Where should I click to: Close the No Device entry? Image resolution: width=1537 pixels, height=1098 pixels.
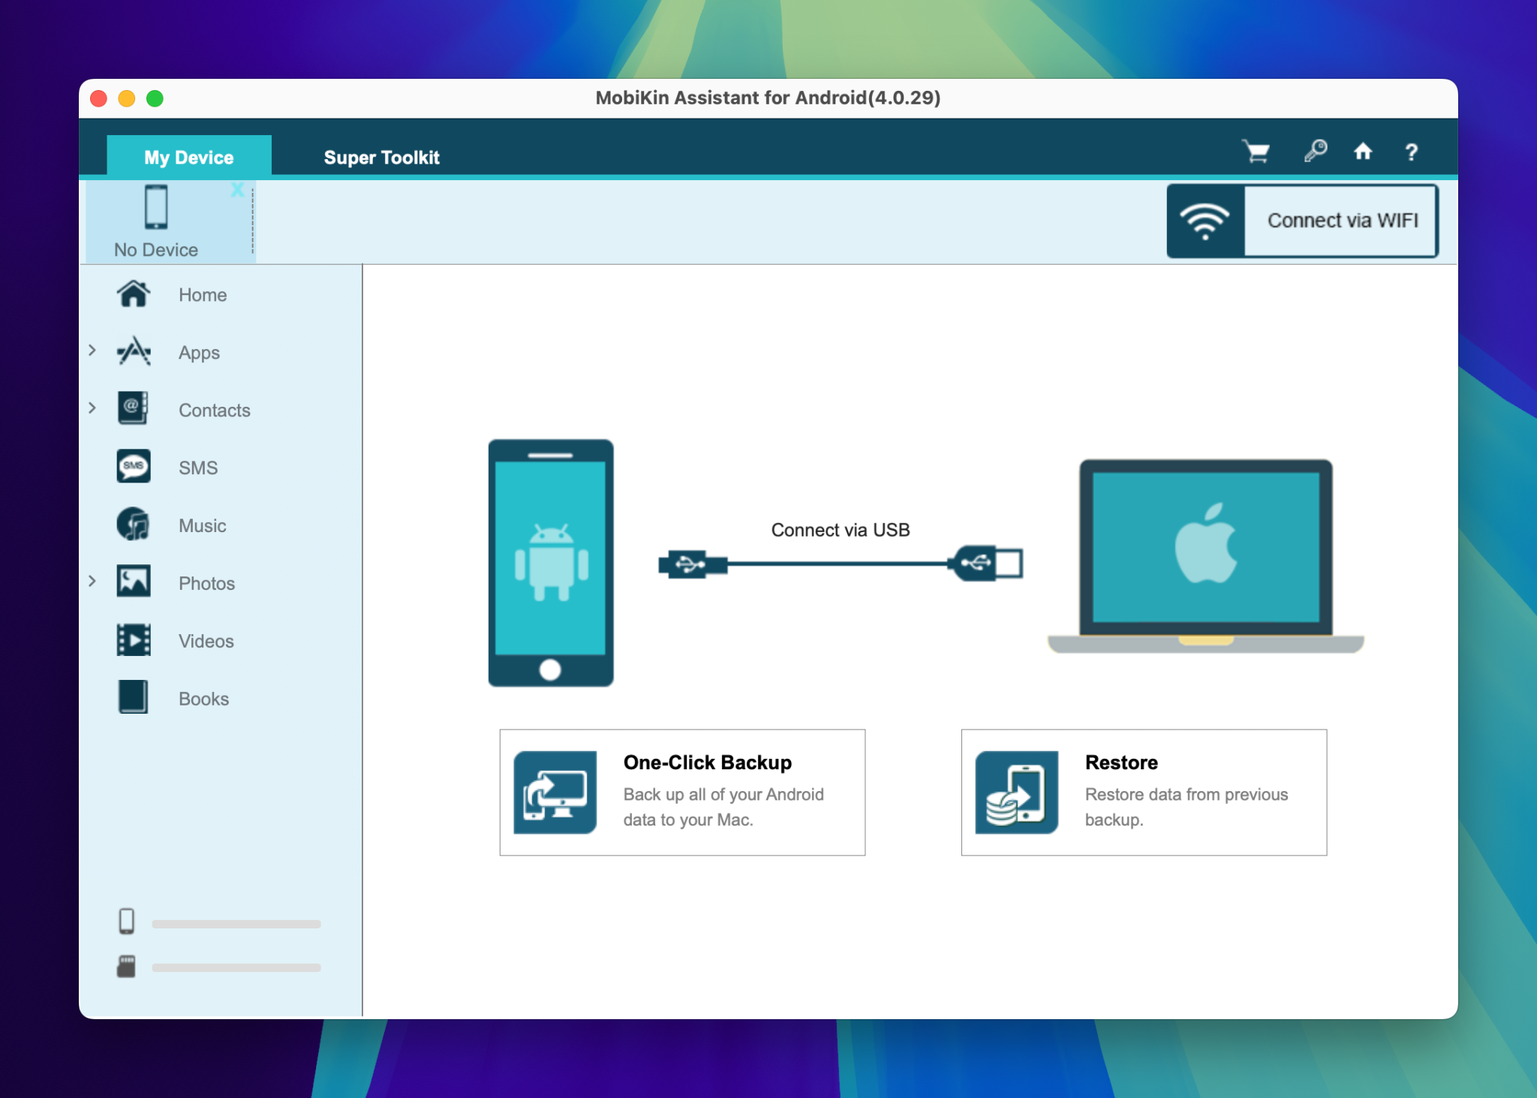[236, 190]
